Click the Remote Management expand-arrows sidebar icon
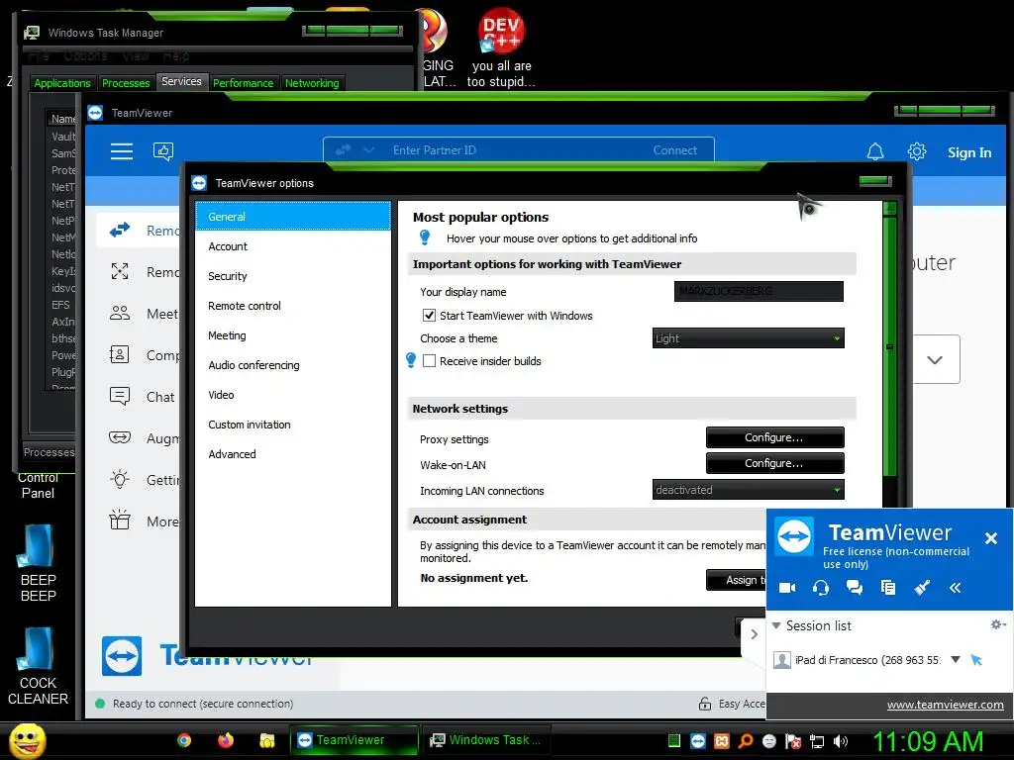The image size is (1014, 760). (x=120, y=271)
